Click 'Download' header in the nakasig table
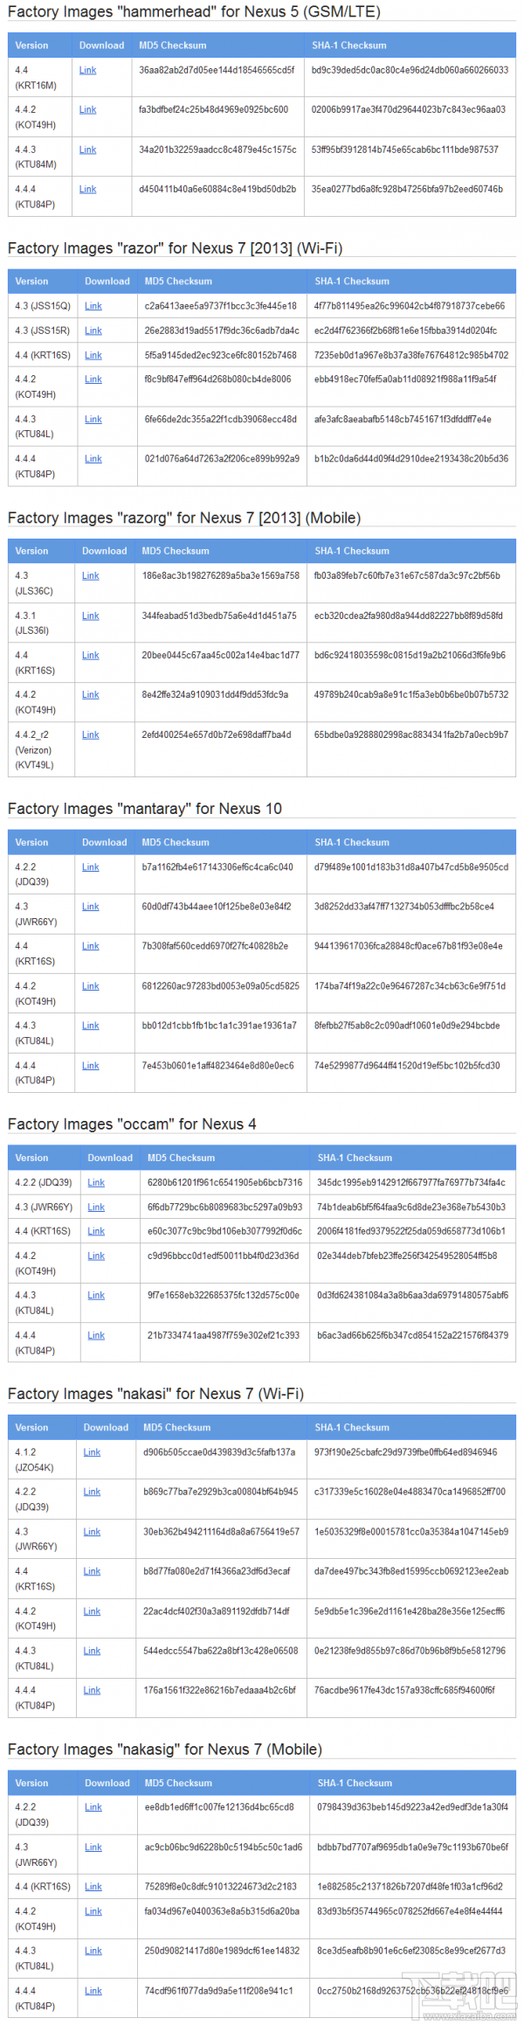The width and height of the screenshot is (524, 2025). 107,1783
